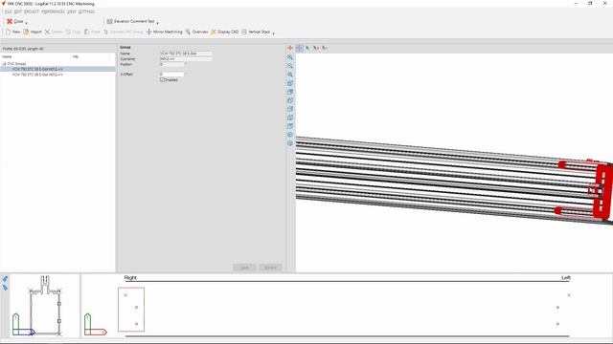Open the Overview tool

coord(196,32)
